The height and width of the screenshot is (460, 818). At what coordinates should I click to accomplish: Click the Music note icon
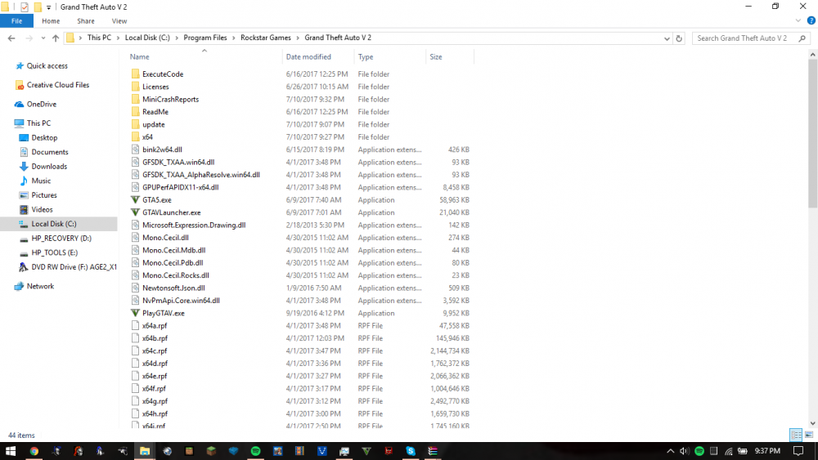[x=24, y=181]
